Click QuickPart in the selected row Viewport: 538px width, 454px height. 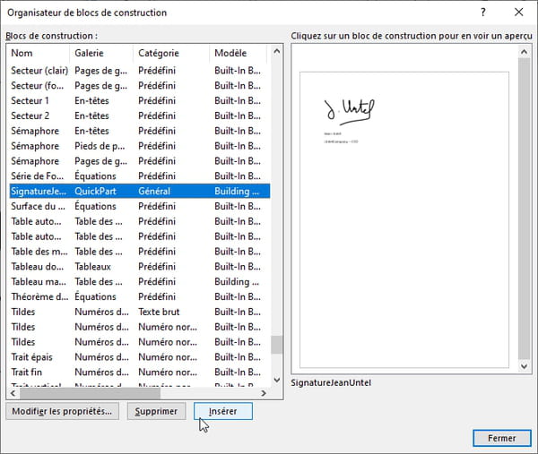[95, 192]
